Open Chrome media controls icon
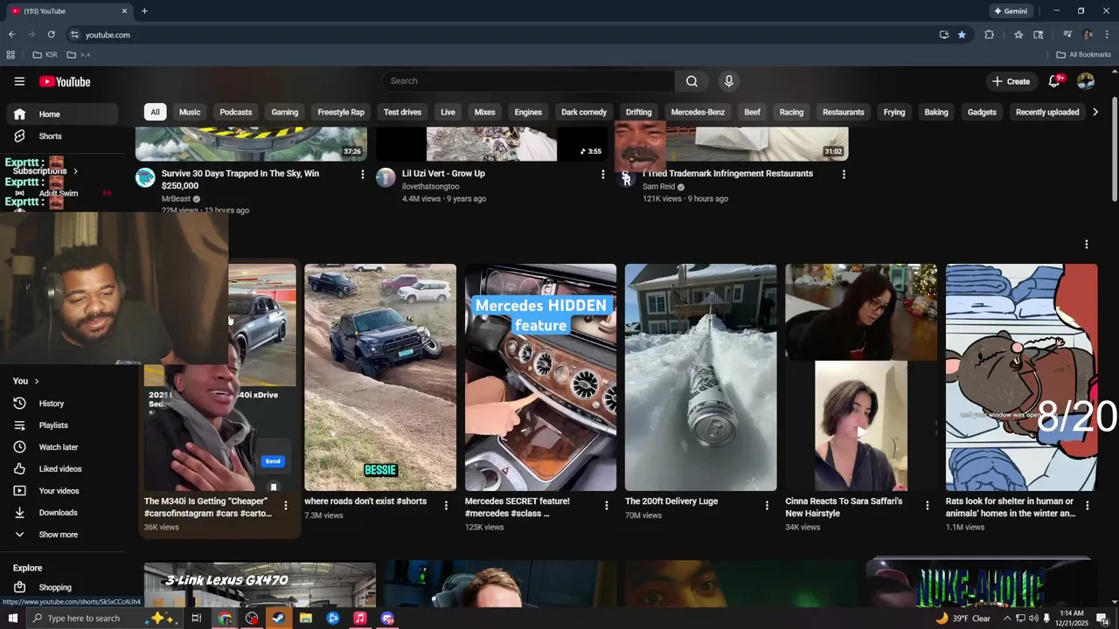 tap(1067, 35)
